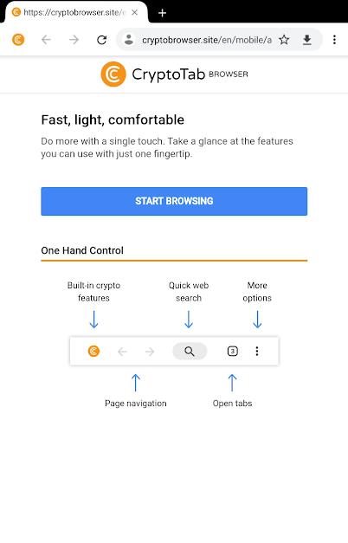The width and height of the screenshot is (348, 543).
Task: Click the START BROWSING button
Action: [174, 201]
